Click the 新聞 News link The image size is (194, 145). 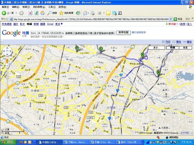[x=36, y=24]
